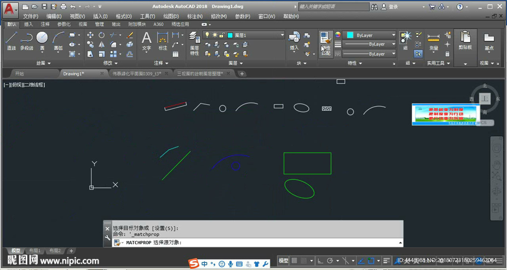Toggle layer on/off lightbulb icon
Image resolution: width=507 pixels, height=270 pixels.
[207, 35]
